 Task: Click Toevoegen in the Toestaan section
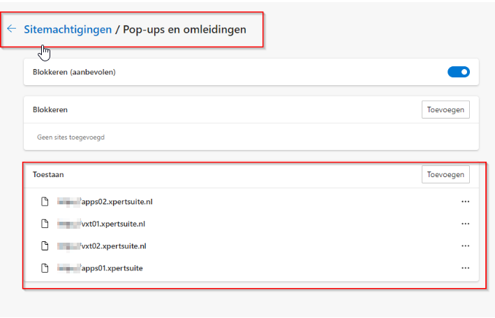(x=445, y=174)
